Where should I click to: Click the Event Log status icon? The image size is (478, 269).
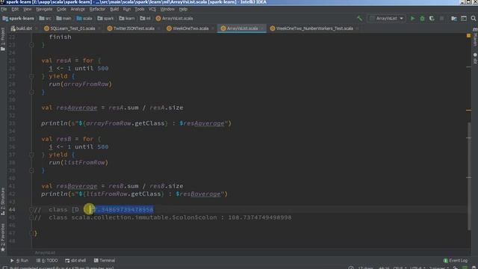point(445,261)
